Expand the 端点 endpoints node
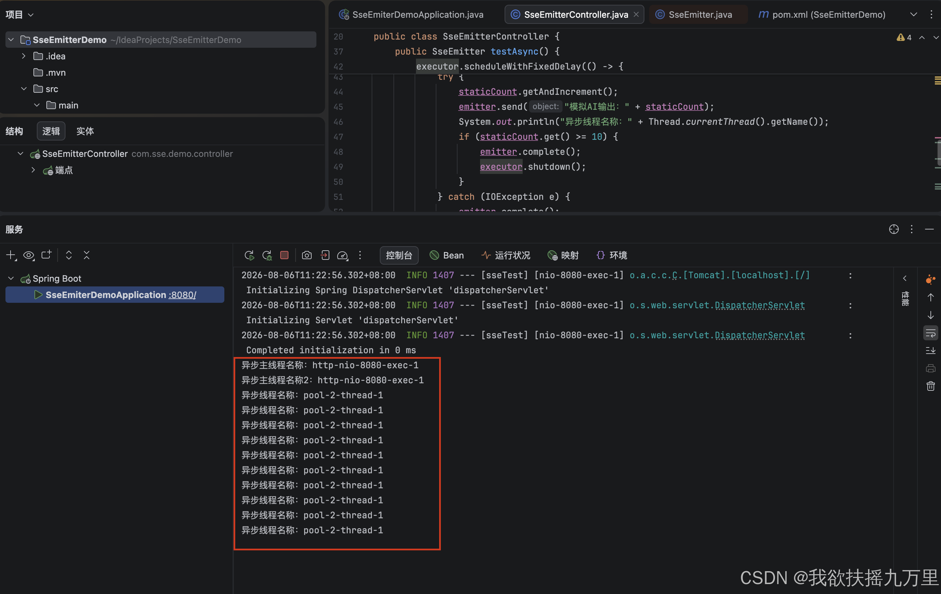Image resolution: width=941 pixels, height=594 pixels. pos(33,170)
